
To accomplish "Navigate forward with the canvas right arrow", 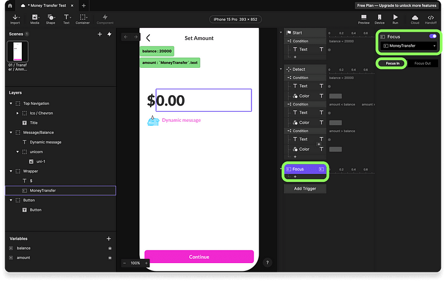I will click(x=135, y=37).
